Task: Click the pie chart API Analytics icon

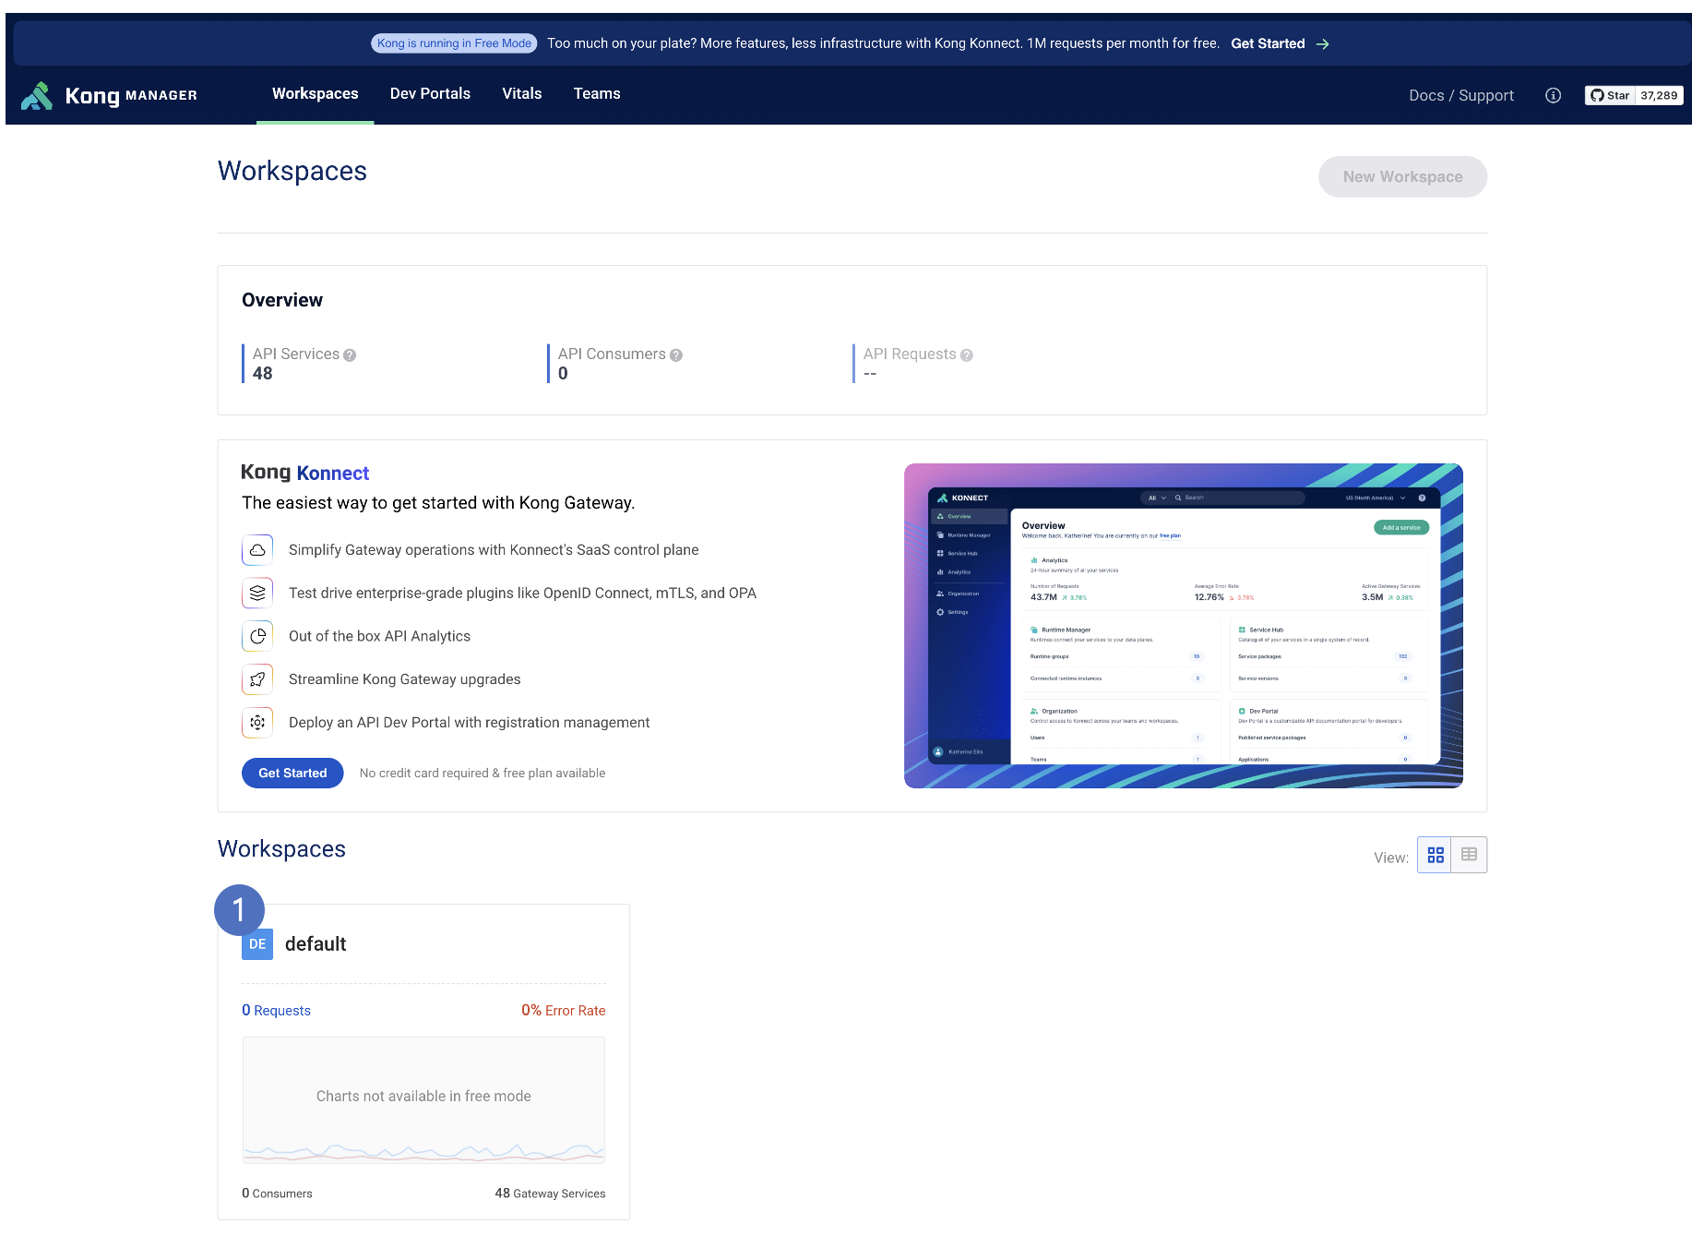Action: click(257, 636)
